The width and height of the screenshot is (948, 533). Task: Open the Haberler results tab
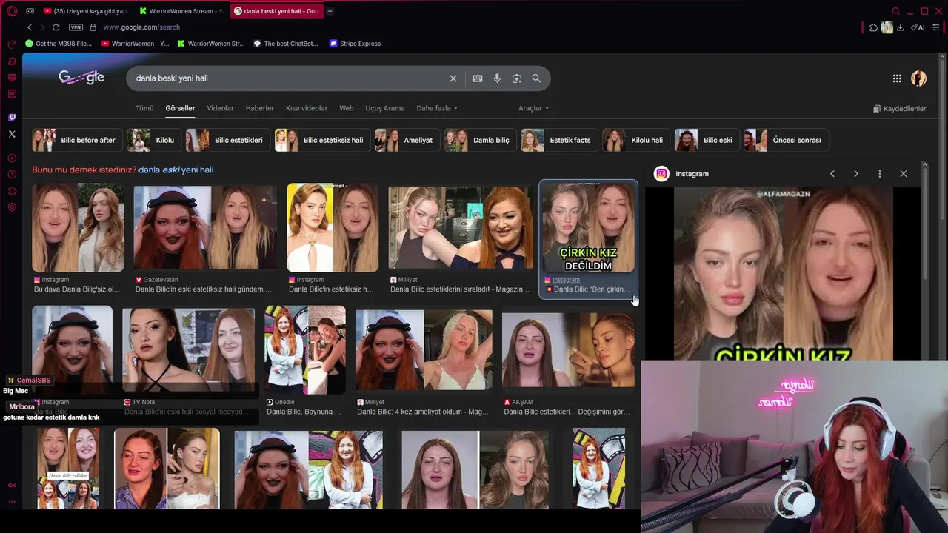260,108
